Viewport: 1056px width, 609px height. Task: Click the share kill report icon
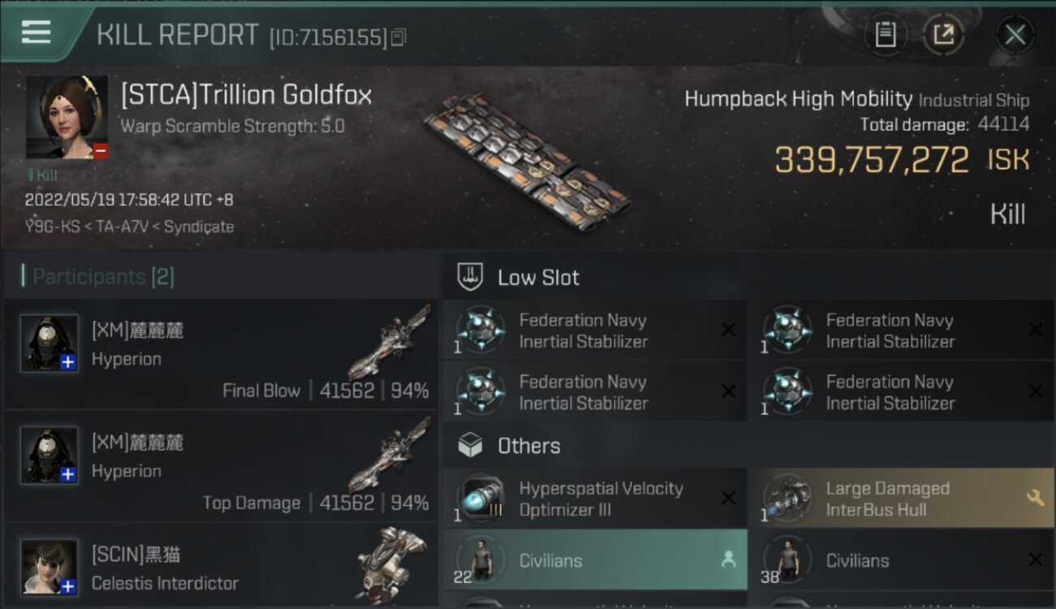(x=943, y=34)
